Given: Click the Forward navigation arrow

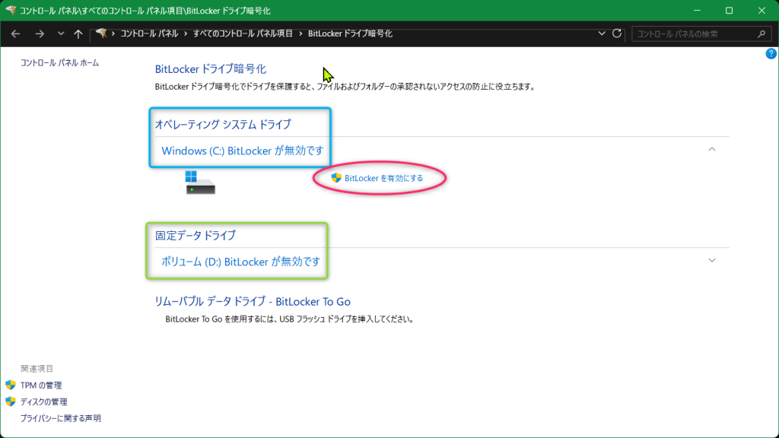Looking at the screenshot, I should tap(40, 34).
